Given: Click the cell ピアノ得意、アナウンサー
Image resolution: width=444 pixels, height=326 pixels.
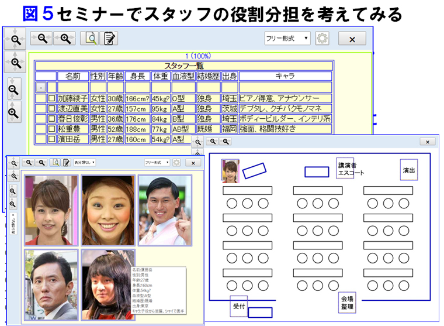Looking at the screenshot, I should [x=285, y=98].
